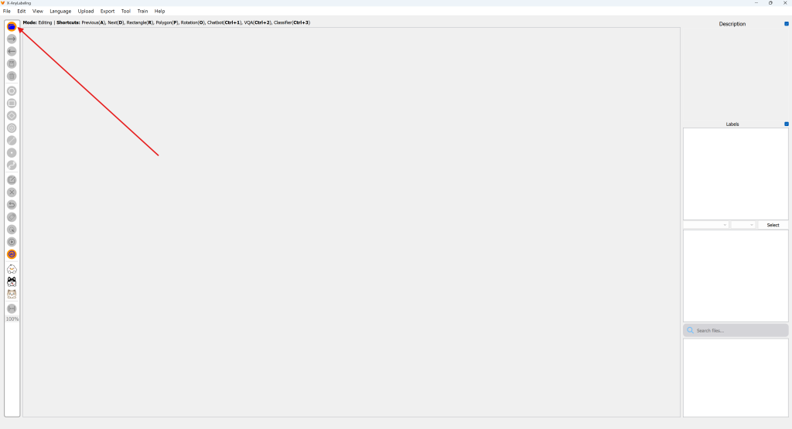The height and width of the screenshot is (429, 792).
Task: Click the orange Auto Labeling AI icon
Action: [x=12, y=254]
